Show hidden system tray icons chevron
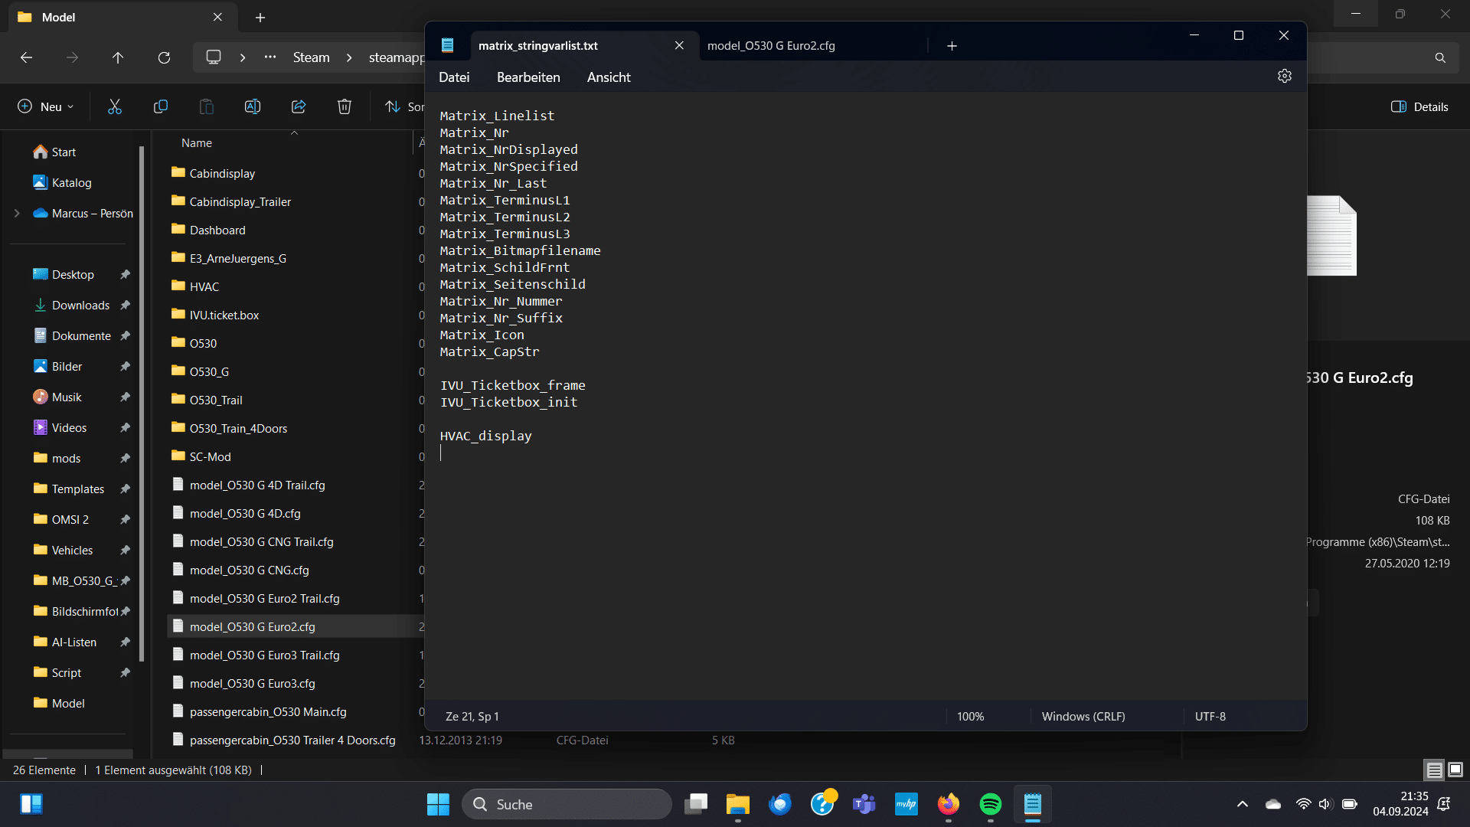This screenshot has width=1470, height=827. (1242, 804)
